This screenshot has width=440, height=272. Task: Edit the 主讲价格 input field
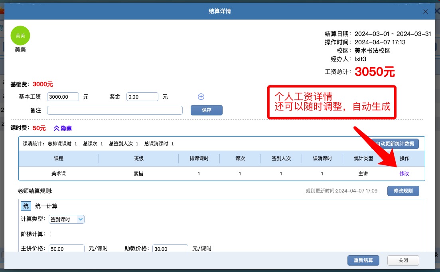(x=67, y=248)
